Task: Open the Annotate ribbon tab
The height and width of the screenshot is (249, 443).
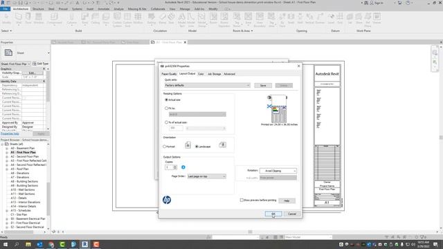Action: click(x=103, y=9)
